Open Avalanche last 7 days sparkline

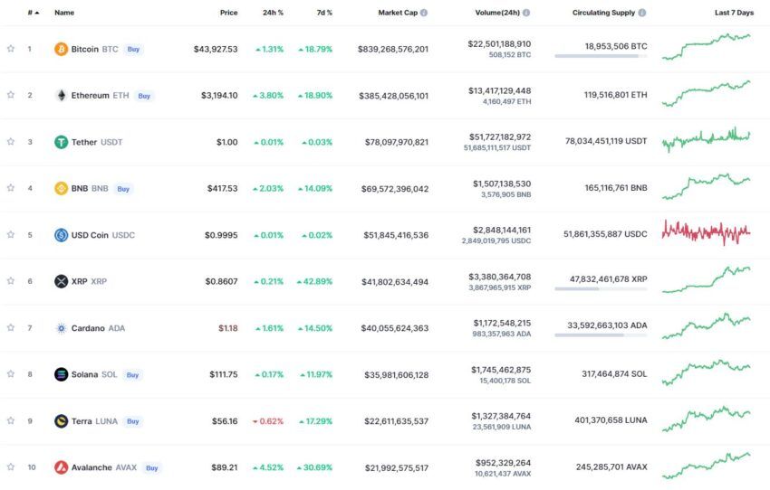pos(707,466)
